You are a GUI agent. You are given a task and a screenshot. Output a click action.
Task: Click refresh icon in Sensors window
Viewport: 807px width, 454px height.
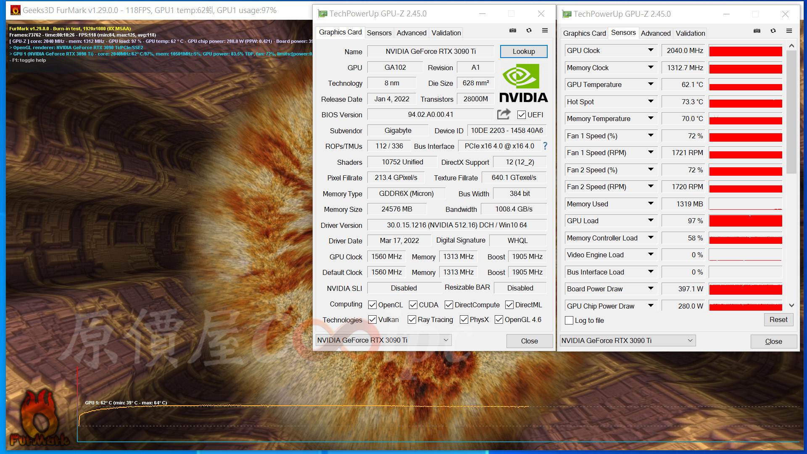773,31
